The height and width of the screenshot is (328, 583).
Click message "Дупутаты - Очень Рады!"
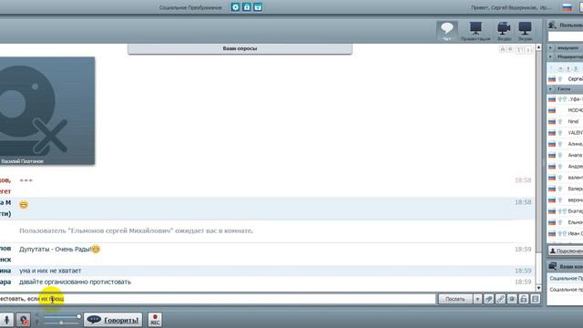coord(55,249)
